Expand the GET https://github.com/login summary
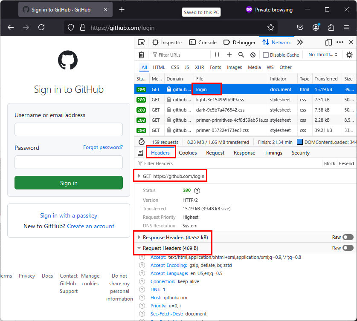 (x=139, y=176)
